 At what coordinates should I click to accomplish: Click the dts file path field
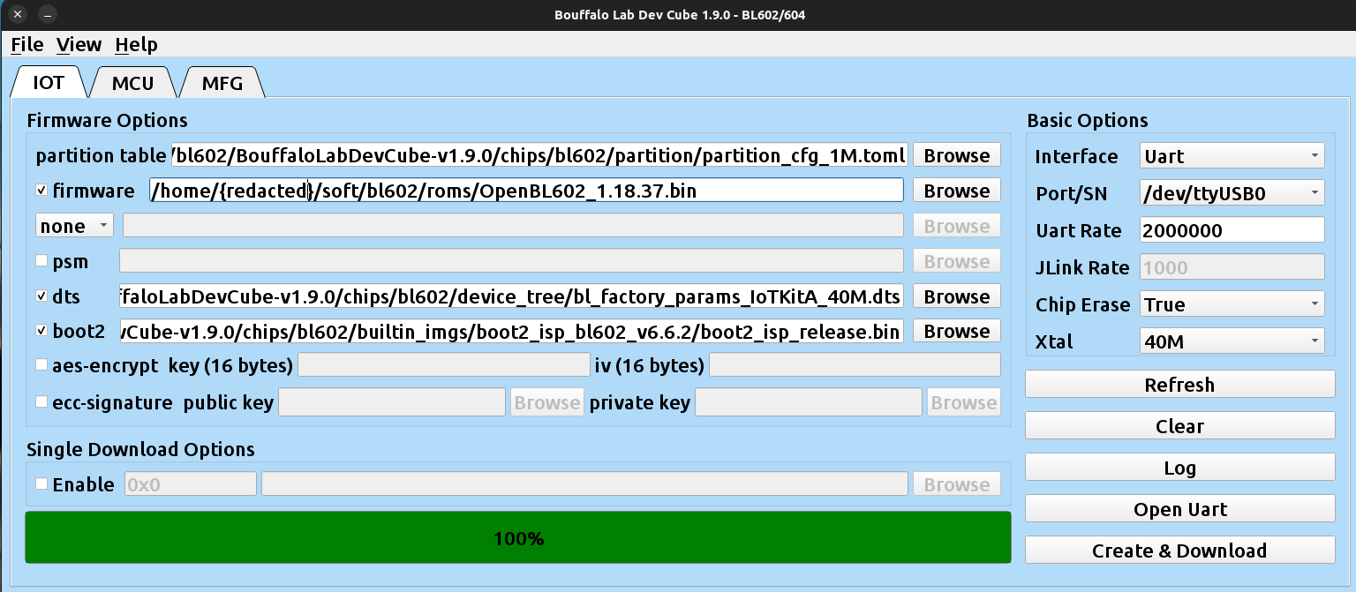click(511, 296)
